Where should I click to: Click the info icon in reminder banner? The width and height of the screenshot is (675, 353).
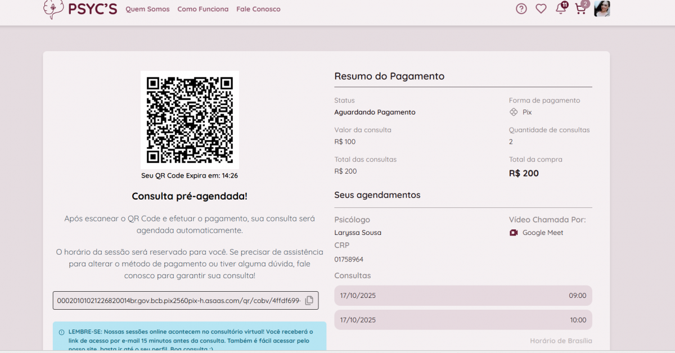click(x=61, y=332)
